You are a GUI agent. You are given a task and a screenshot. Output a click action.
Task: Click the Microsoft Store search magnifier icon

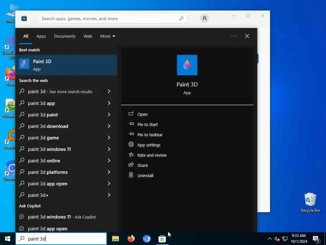coord(181,18)
